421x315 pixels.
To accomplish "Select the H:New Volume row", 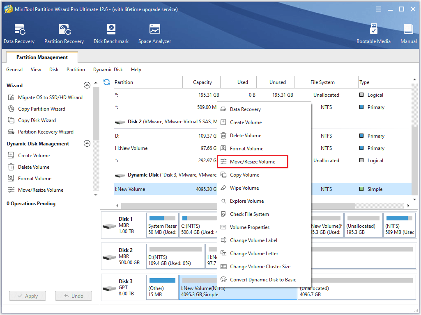I will coord(166,148).
